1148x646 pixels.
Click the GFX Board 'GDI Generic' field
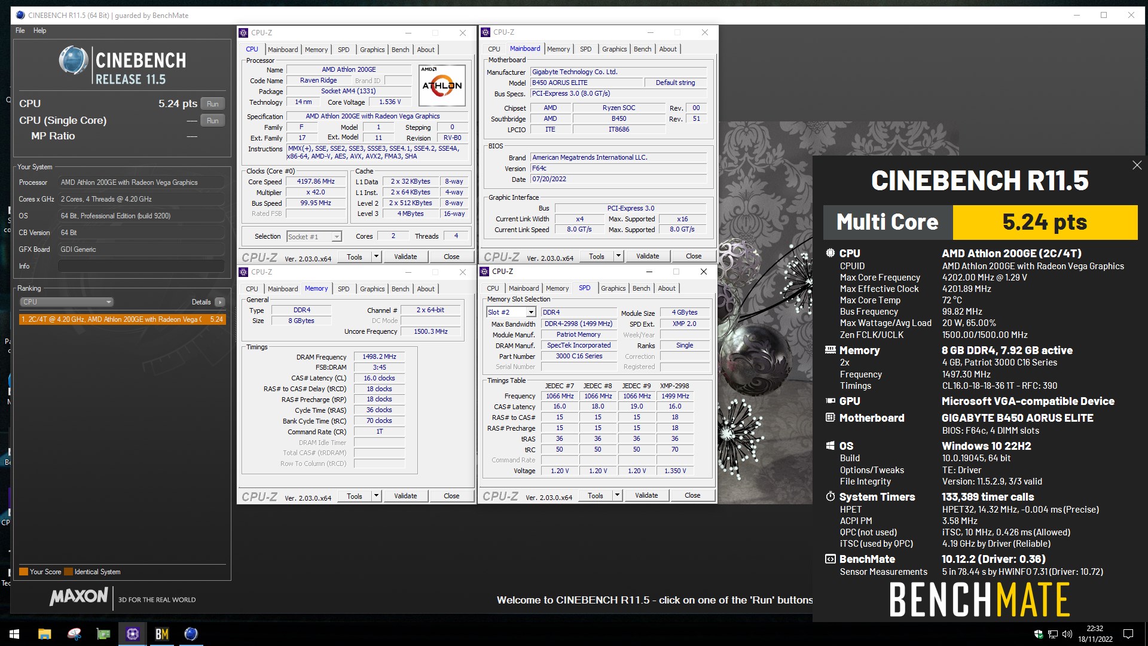tap(141, 249)
